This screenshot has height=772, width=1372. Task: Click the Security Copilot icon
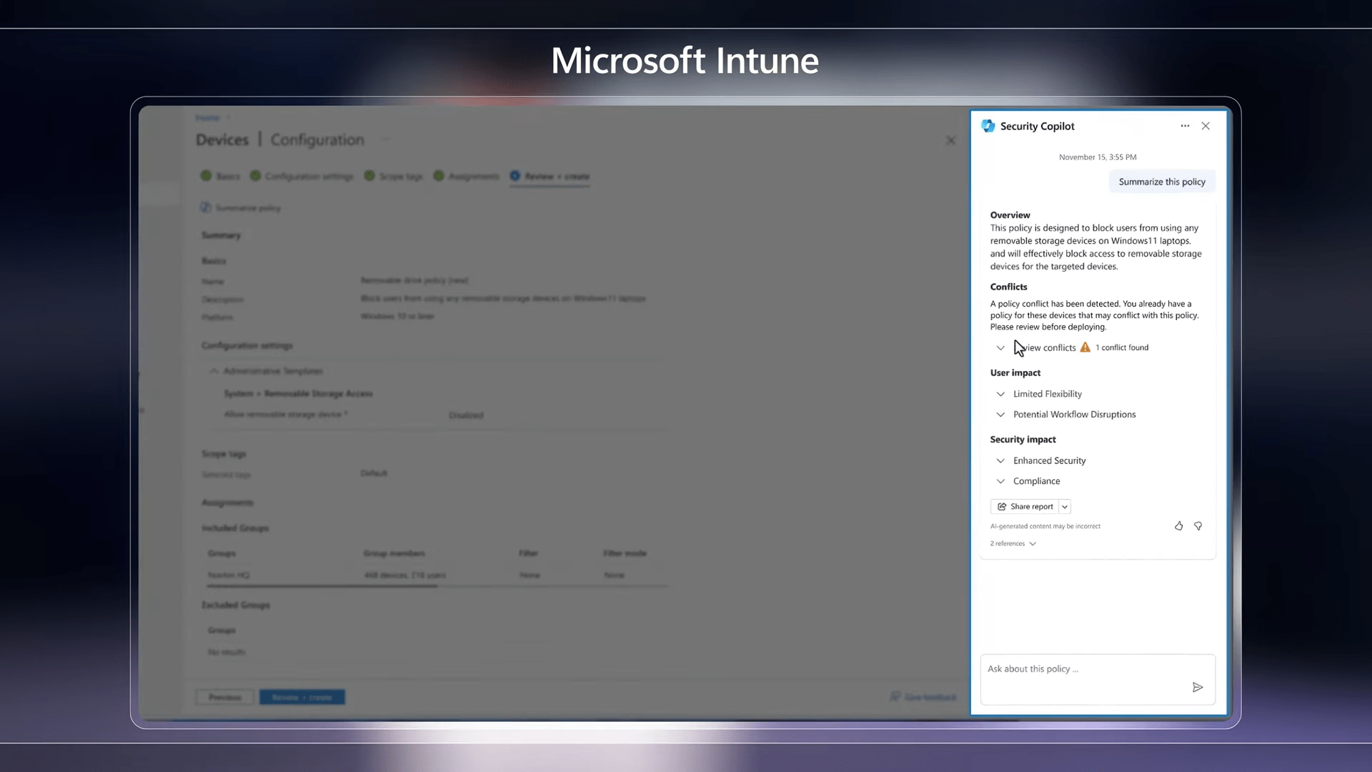tap(990, 125)
